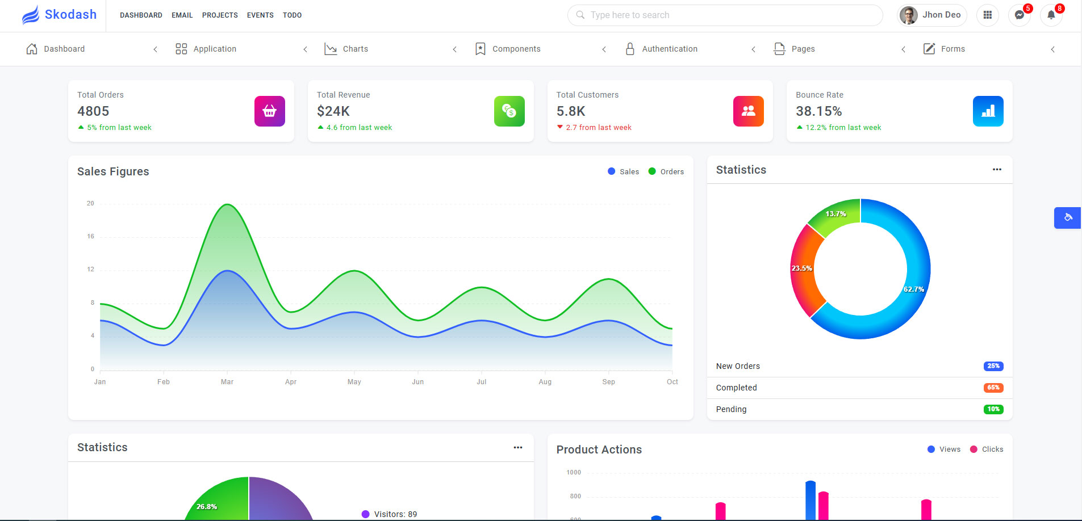Viewport: 1082px width, 521px height.
Task: Open options menu of bottom Statistics card
Action: (518, 447)
